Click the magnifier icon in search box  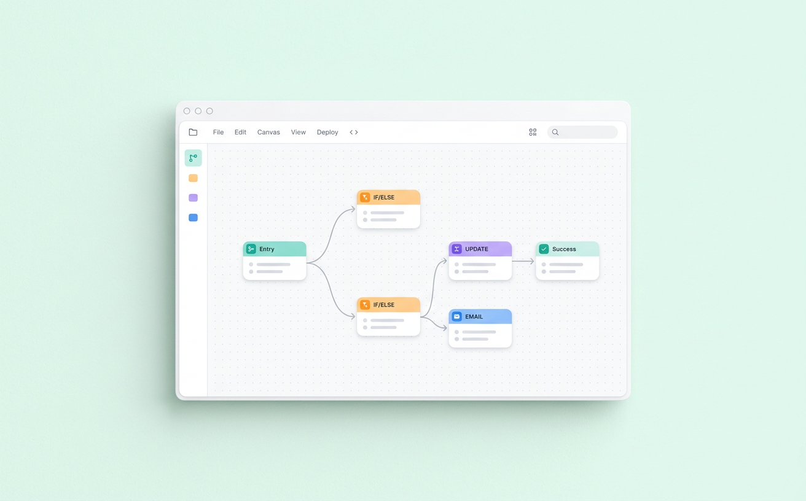point(555,132)
